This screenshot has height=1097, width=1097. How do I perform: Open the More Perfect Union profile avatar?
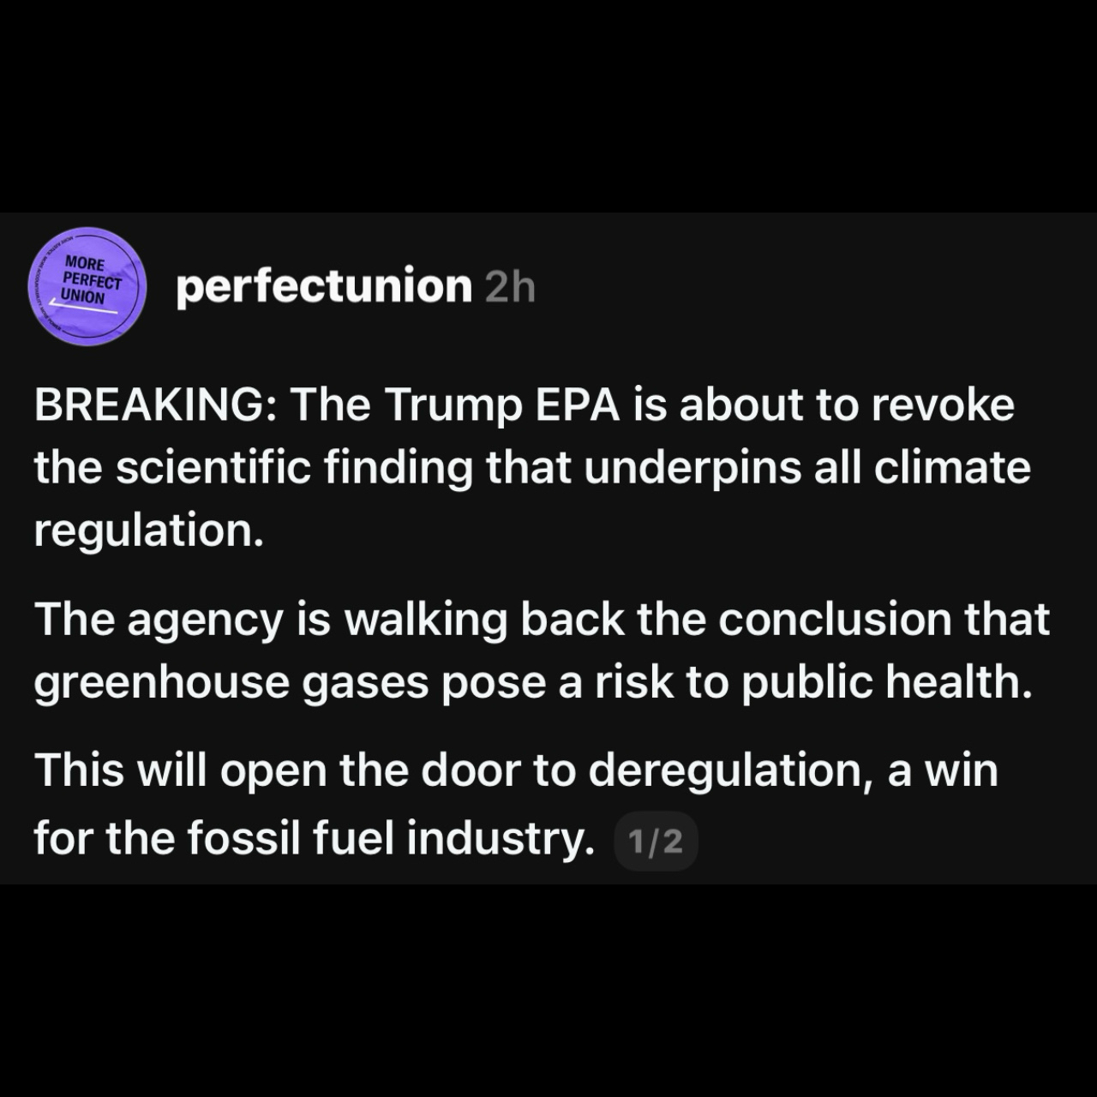(87, 286)
